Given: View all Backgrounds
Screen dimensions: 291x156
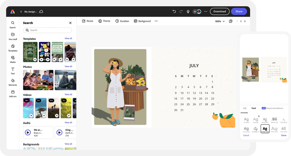Looking at the screenshot, I should (68, 144).
